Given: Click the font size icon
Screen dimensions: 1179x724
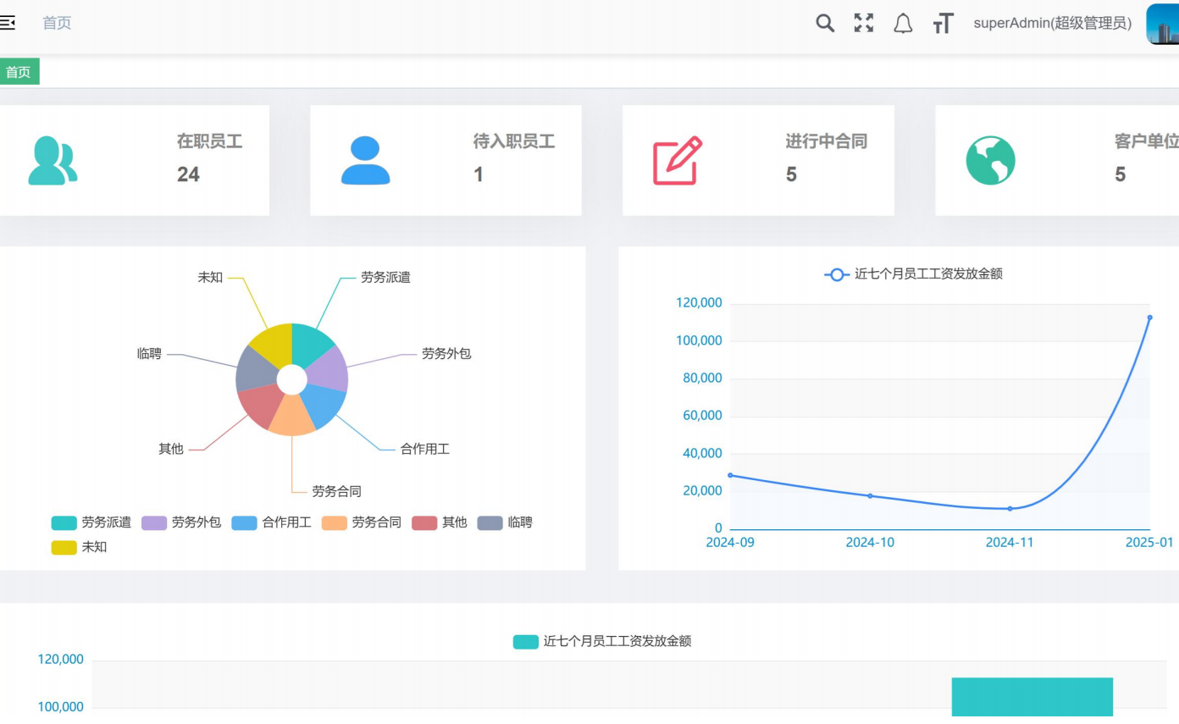Looking at the screenshot, I should pos(943,24).
